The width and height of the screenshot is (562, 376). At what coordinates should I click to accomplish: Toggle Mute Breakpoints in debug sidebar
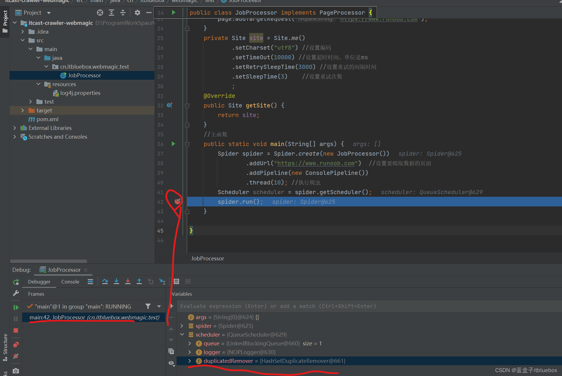(x=16, y=356)
